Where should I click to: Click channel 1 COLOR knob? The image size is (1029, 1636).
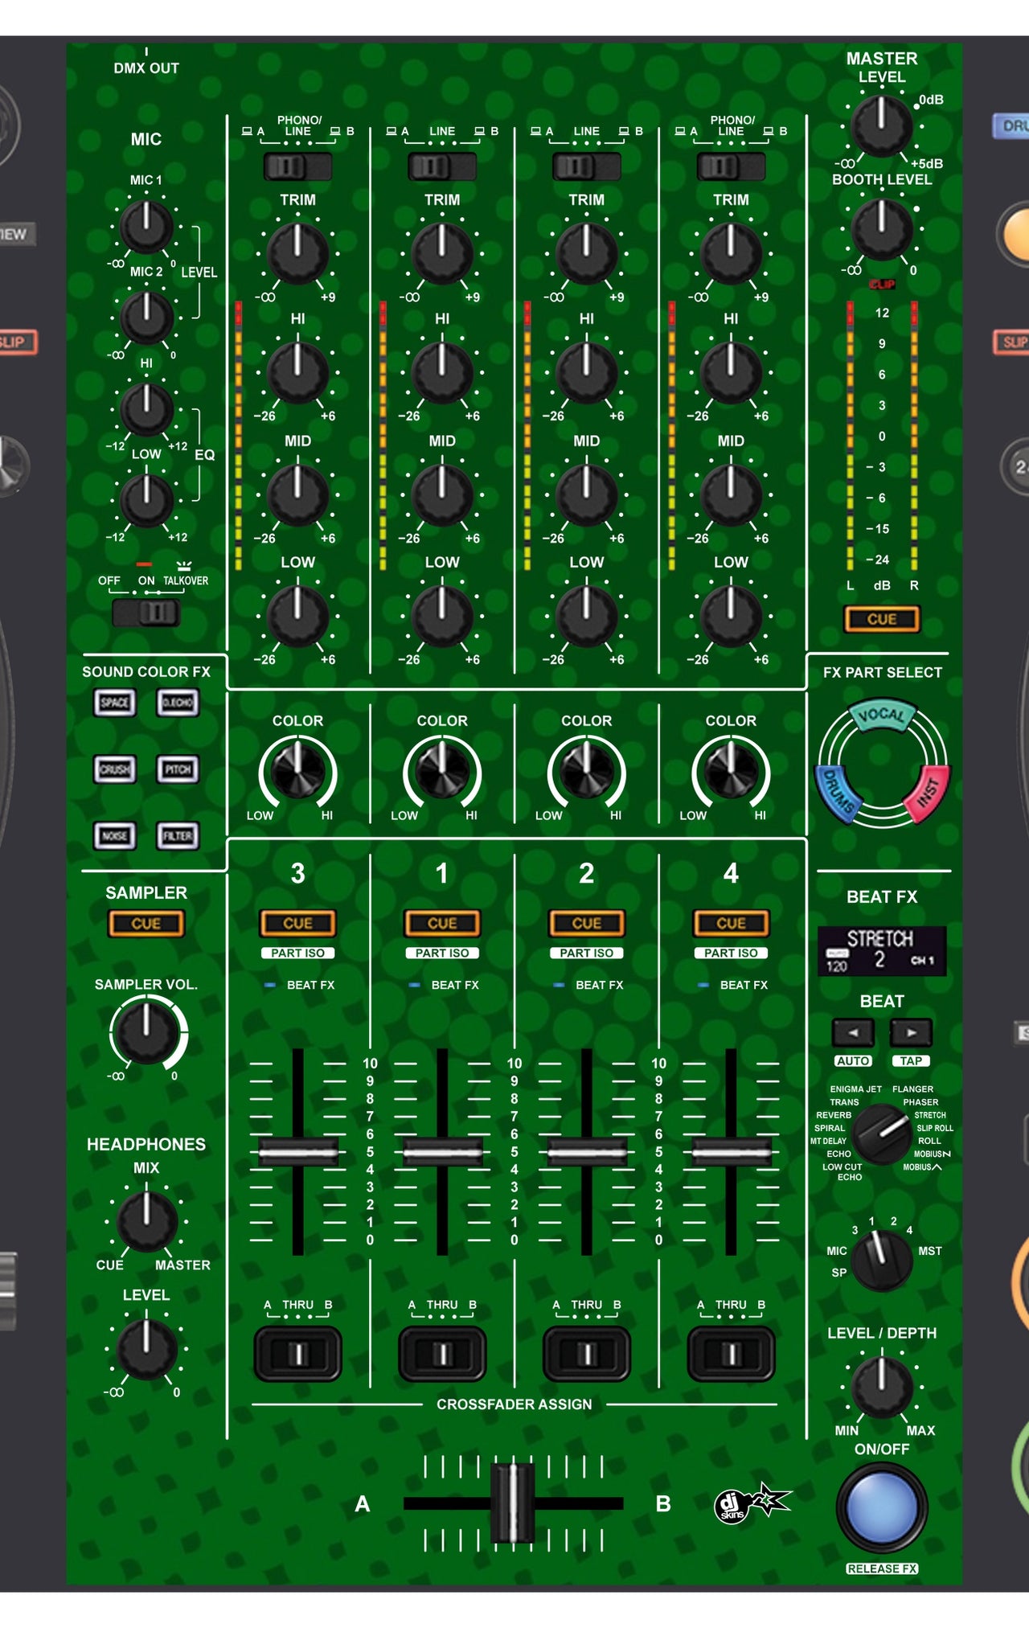(442, 771)
